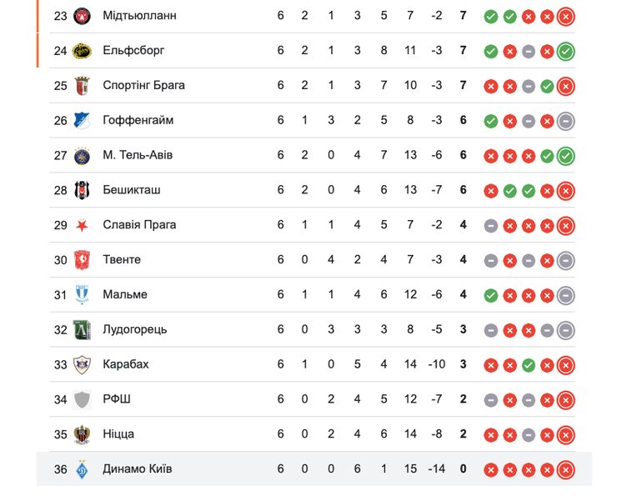Click the Ніцца club crest
This screenshot has width=617, height=496.
point(82,434)
